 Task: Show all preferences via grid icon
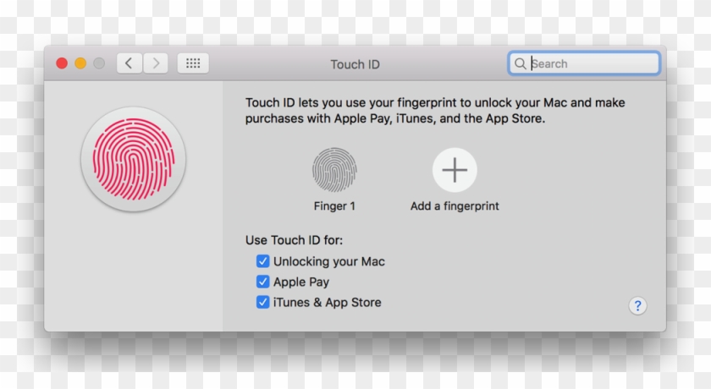pyautogui.click(x=193, y=63)
